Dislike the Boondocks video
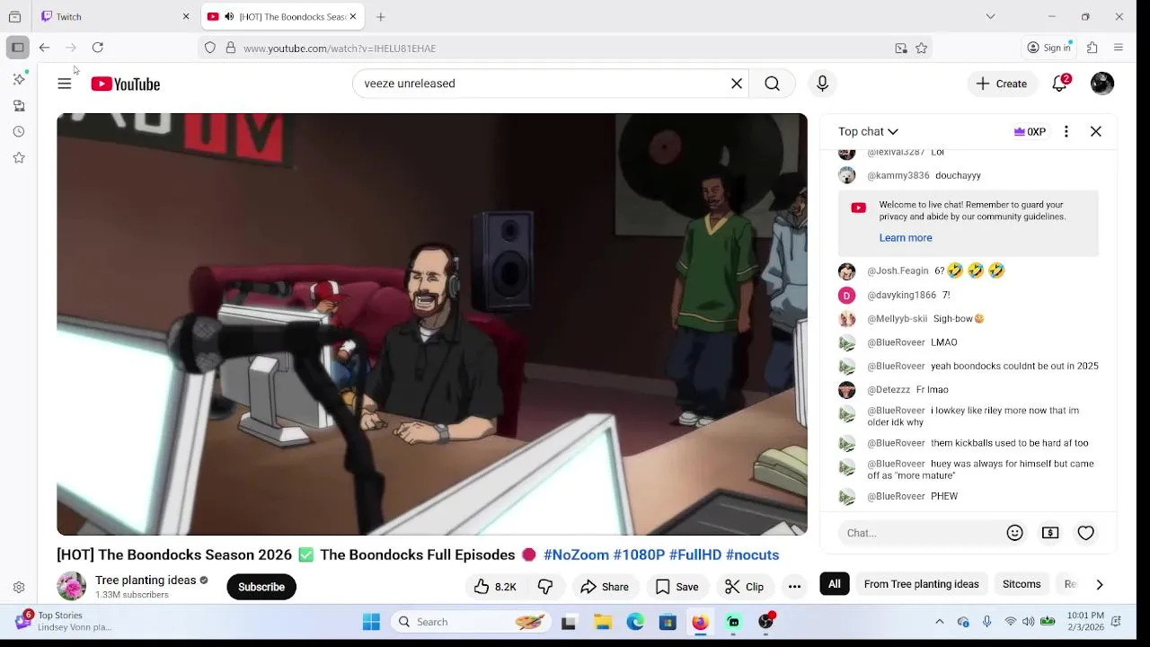The height and width of the screenshot is (647, 1150). pos(545,587)
